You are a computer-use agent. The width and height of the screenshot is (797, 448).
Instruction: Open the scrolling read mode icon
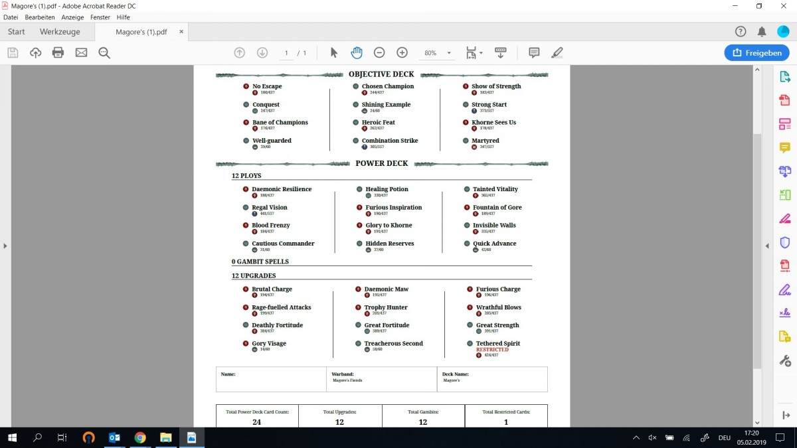tap(501, 52)
